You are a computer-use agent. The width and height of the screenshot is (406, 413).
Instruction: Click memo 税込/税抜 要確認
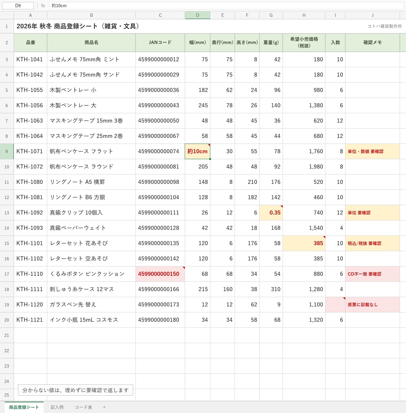pyautogui.click(x=372, y=243)
